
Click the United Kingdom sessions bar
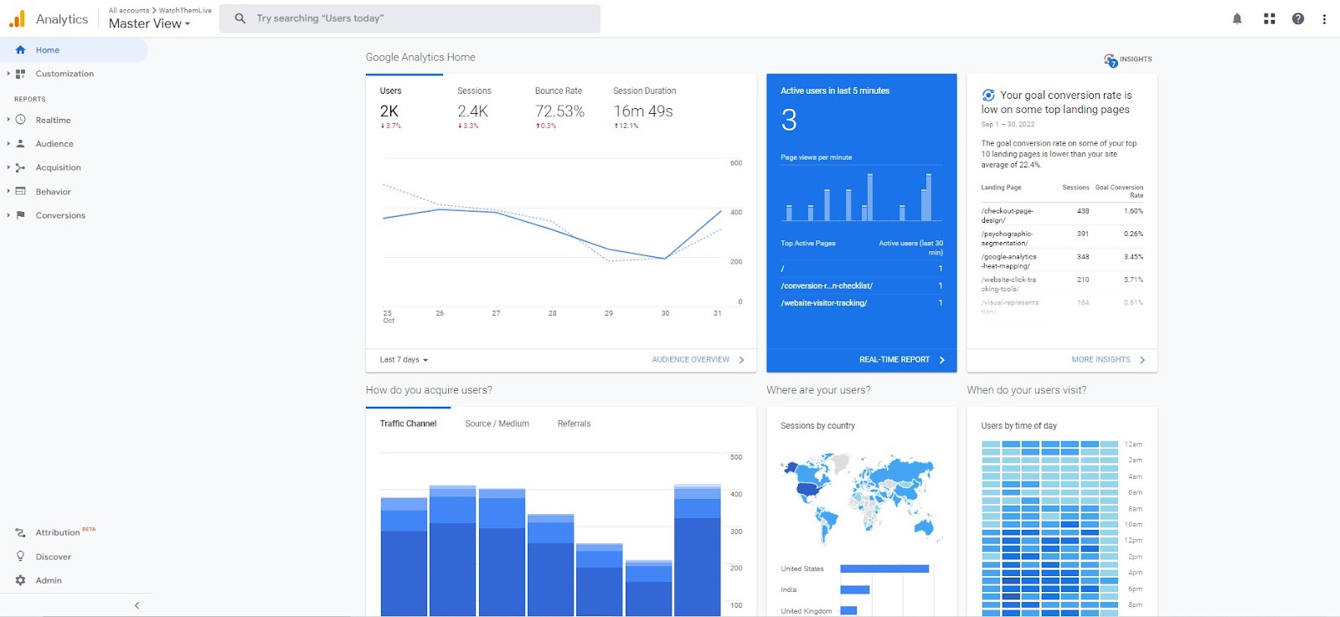pos(848,611)
